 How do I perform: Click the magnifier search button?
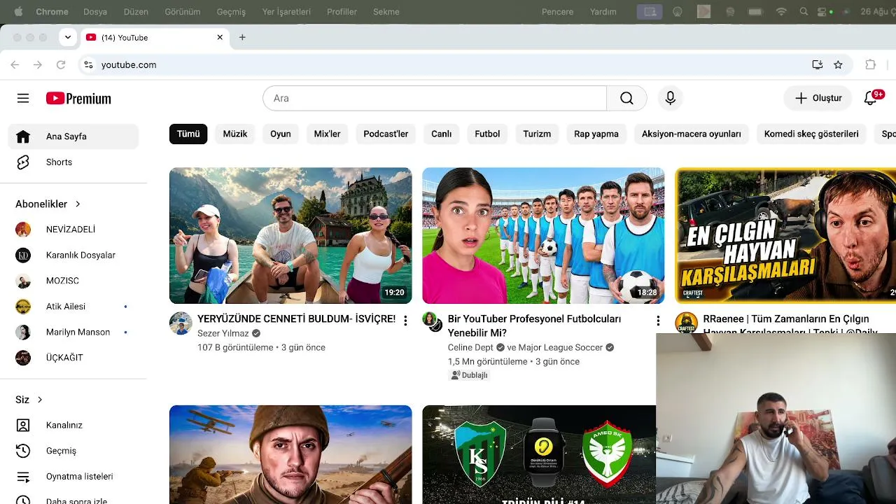pyautogui.click(x=626, y=99)
